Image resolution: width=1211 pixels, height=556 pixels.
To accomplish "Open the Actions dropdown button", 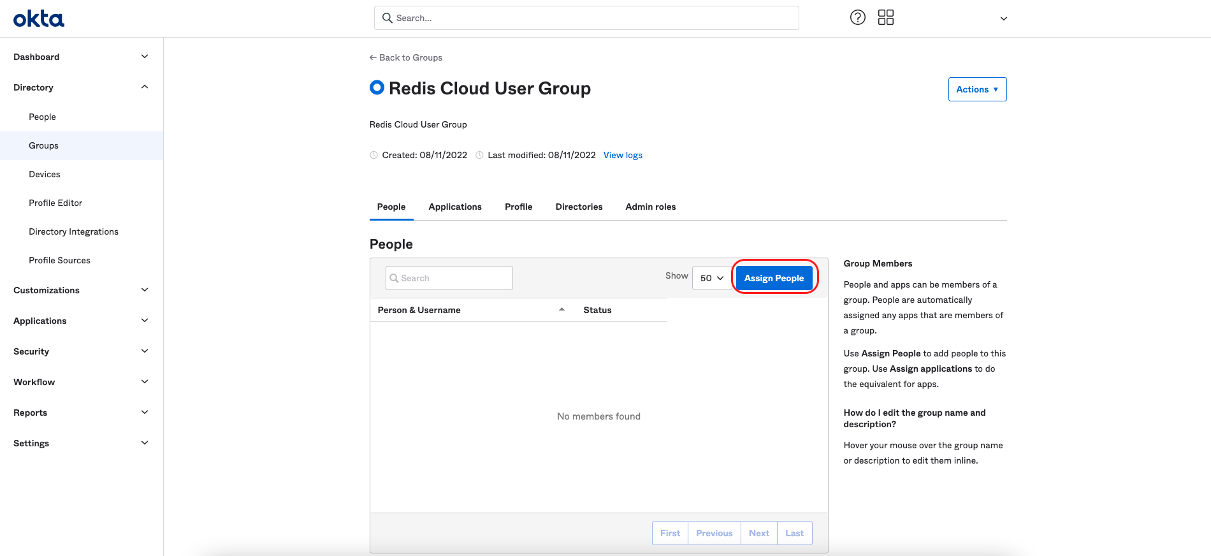I will 977,89.
